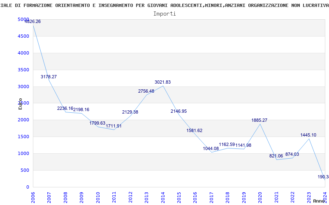Click the 1885.27 data point label
The image size is (329, 205).
pyautogui.click(x=259, y=120)
